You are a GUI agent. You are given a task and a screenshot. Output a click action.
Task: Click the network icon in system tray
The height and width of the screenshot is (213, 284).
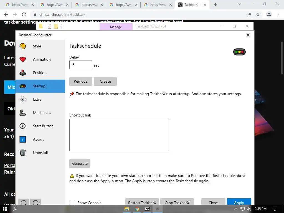pyautogui.click(x=242, y=209)
